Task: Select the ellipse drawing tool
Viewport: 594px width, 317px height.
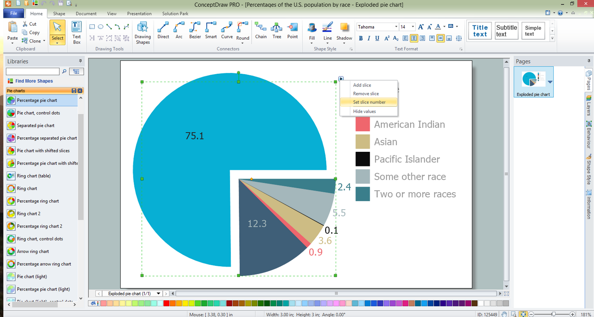Action: pyautogui.click(x=100, y=26)
